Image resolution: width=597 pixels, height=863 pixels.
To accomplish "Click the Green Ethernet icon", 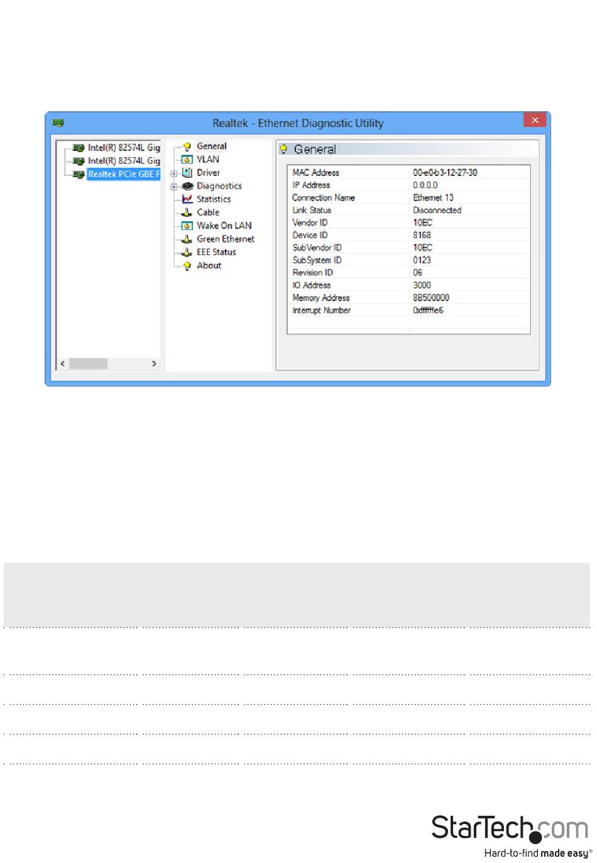I will click(x=187, y=239).
